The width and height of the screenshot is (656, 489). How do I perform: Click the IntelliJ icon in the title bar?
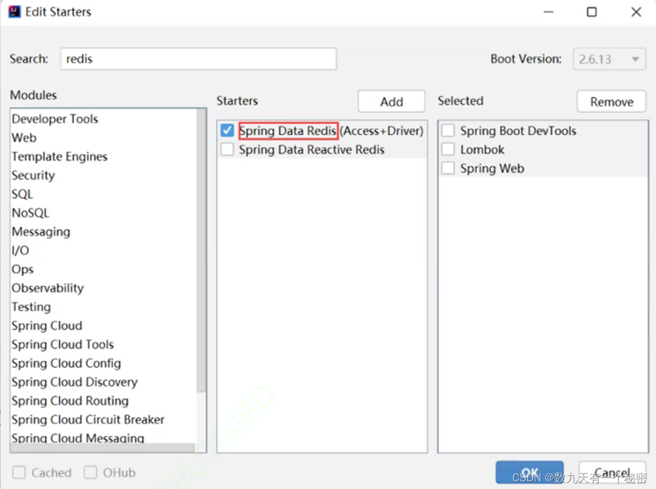[x=14, y=12]
